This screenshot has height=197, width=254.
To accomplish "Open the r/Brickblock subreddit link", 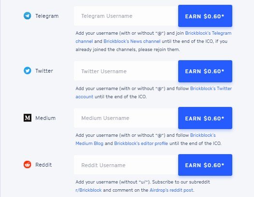I will pyautogui.click(x=88, y=190).
